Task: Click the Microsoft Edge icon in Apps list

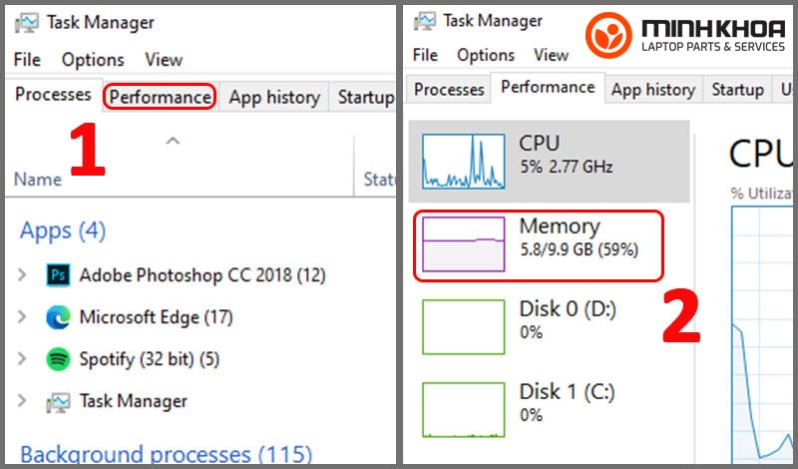Action: [x=58, y=317]
